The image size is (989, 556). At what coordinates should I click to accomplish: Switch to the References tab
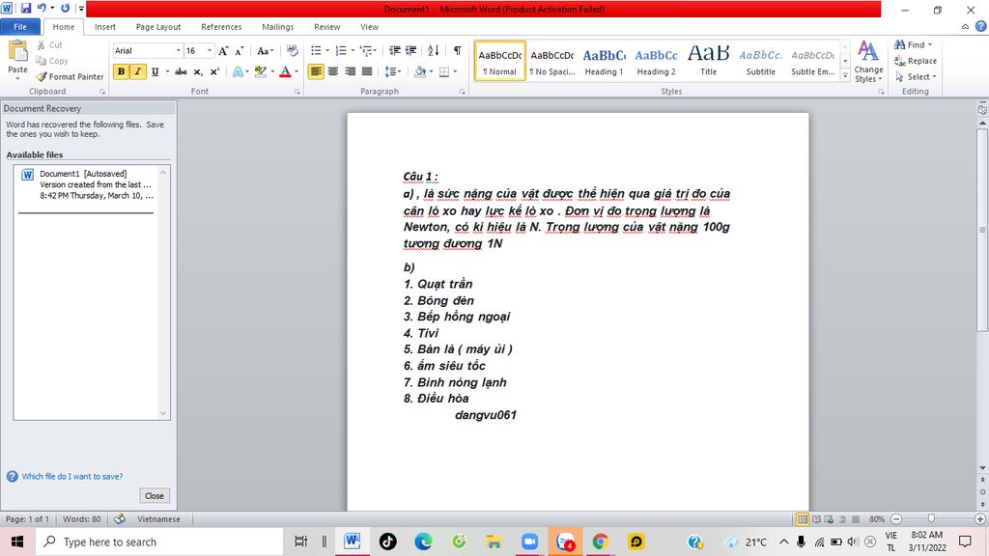[221, 26]
